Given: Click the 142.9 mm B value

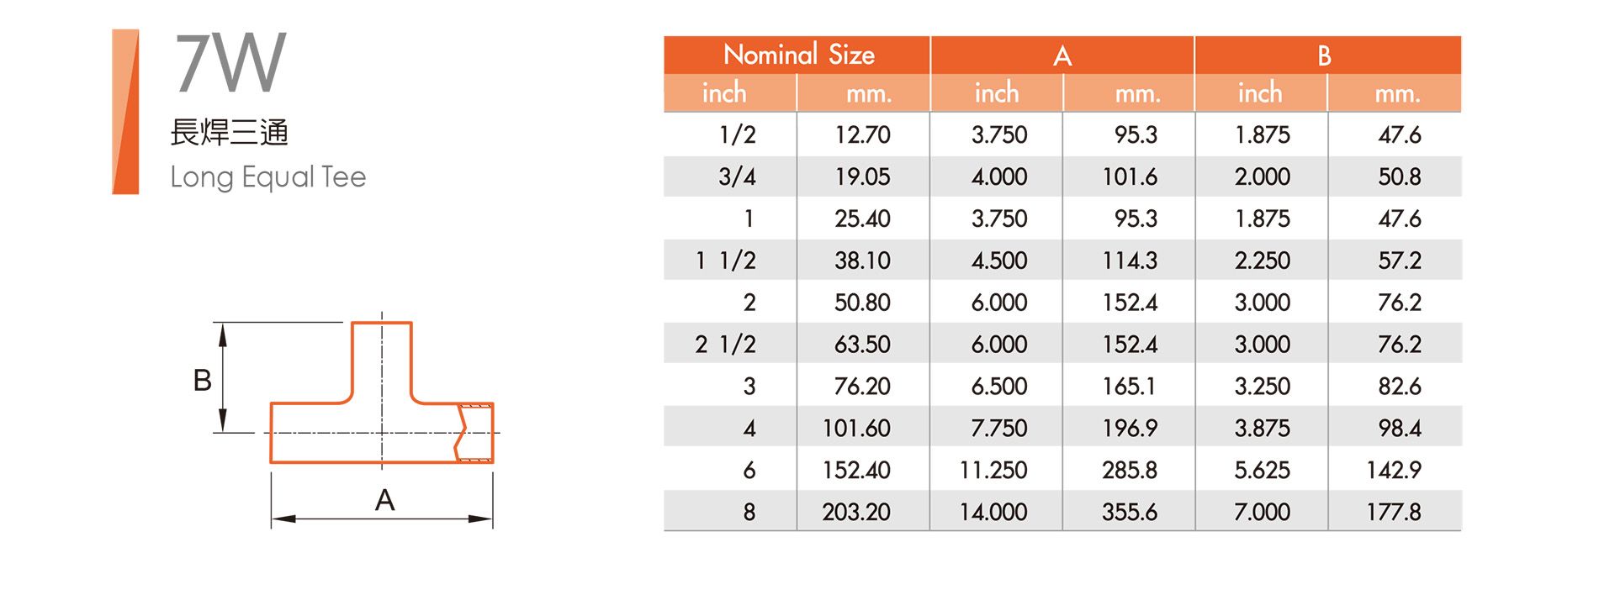Looking at the screenshot, I should point(1393,470).
